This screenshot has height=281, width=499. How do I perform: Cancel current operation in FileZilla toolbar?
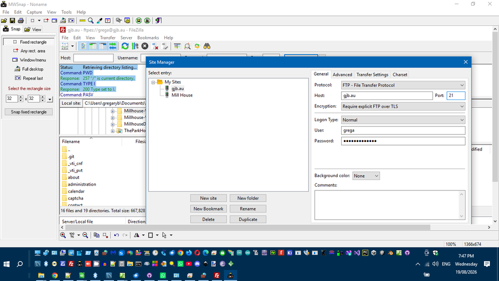pos(145,46)
